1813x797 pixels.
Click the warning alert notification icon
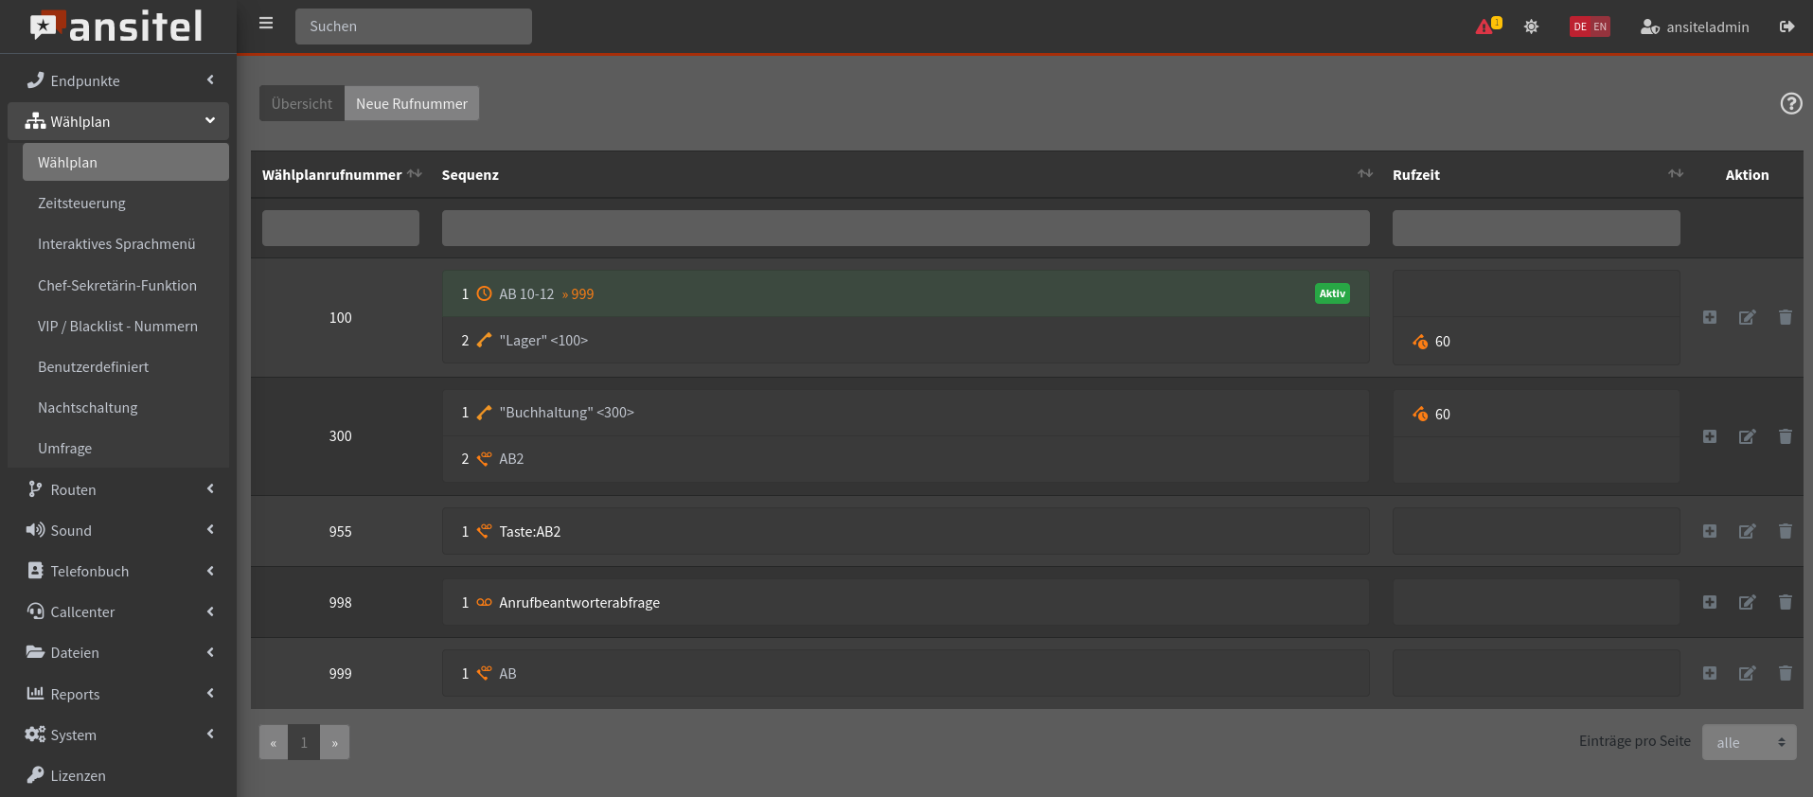pos(1486,27)
